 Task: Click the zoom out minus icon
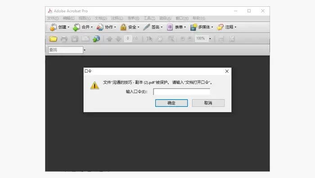click(183, 39)
